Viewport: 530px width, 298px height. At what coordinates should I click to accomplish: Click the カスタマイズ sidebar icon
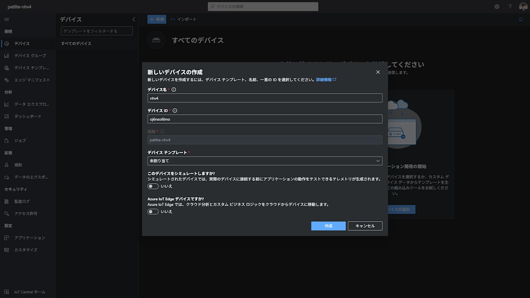pos(7,250)
